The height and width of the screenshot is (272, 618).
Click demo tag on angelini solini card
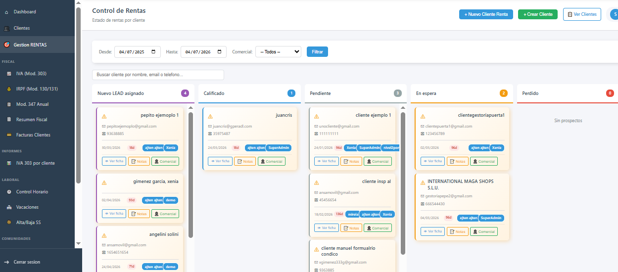[171, 267]
